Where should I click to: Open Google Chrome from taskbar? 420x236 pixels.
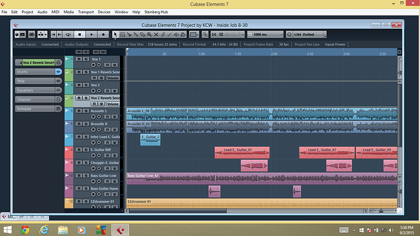[x=25, y=230]
